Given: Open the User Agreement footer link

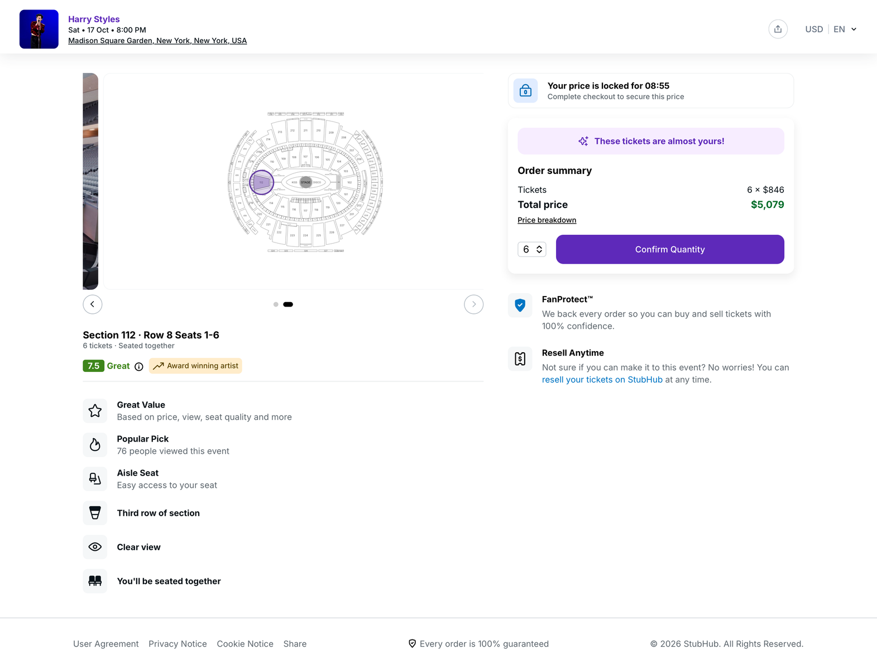Looking at the screenshot, I should 106,644.
